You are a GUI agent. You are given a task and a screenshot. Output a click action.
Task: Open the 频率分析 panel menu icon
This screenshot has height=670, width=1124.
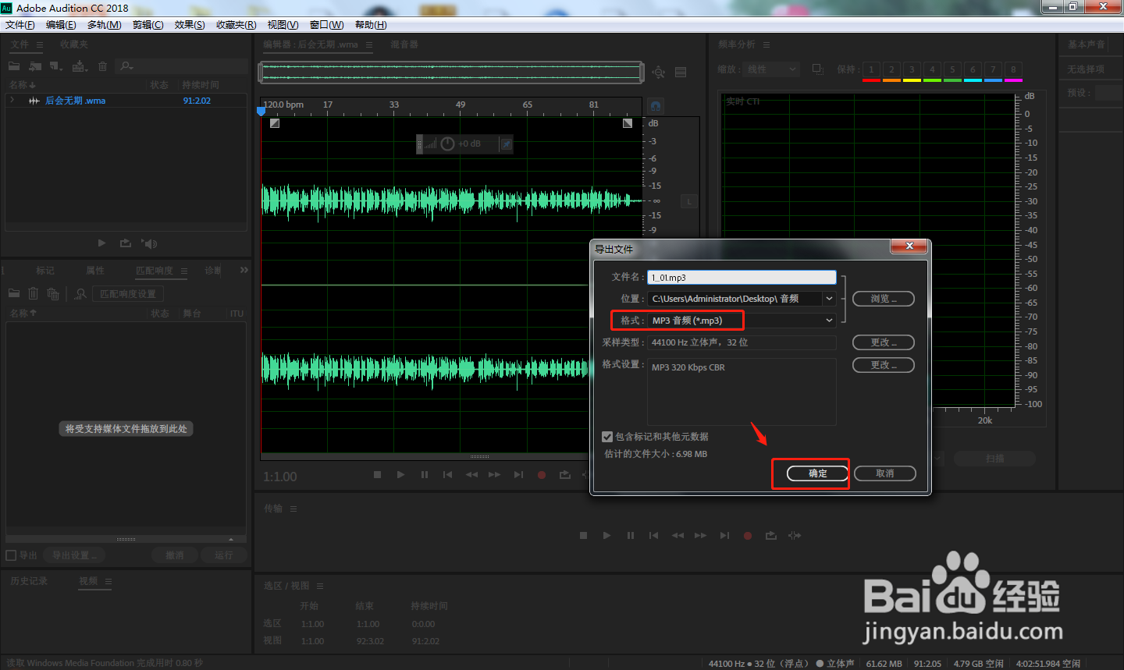[767, 45]
